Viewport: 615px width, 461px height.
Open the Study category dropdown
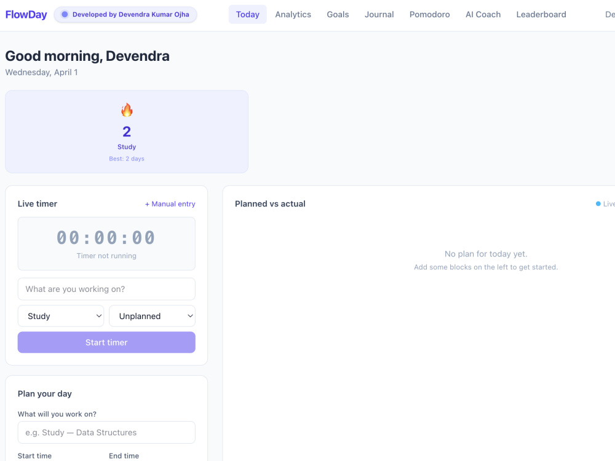[x=61, y=316]
